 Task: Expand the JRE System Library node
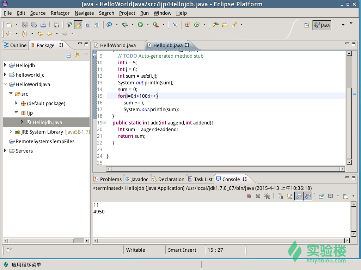pyautogui.click(x=11, y=131)
